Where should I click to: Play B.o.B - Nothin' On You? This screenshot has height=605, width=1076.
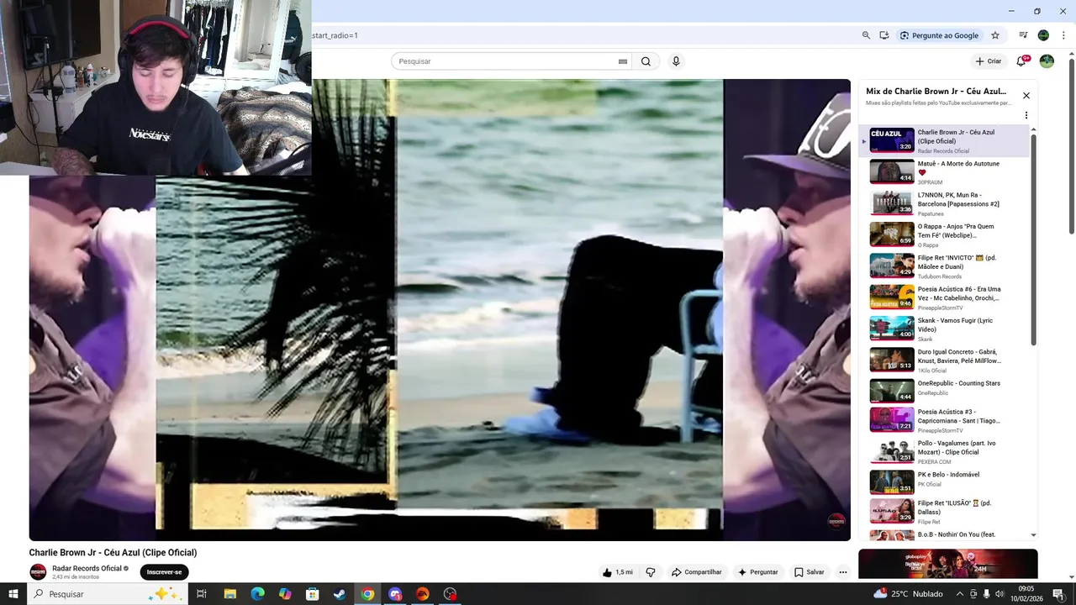[945, 534]
